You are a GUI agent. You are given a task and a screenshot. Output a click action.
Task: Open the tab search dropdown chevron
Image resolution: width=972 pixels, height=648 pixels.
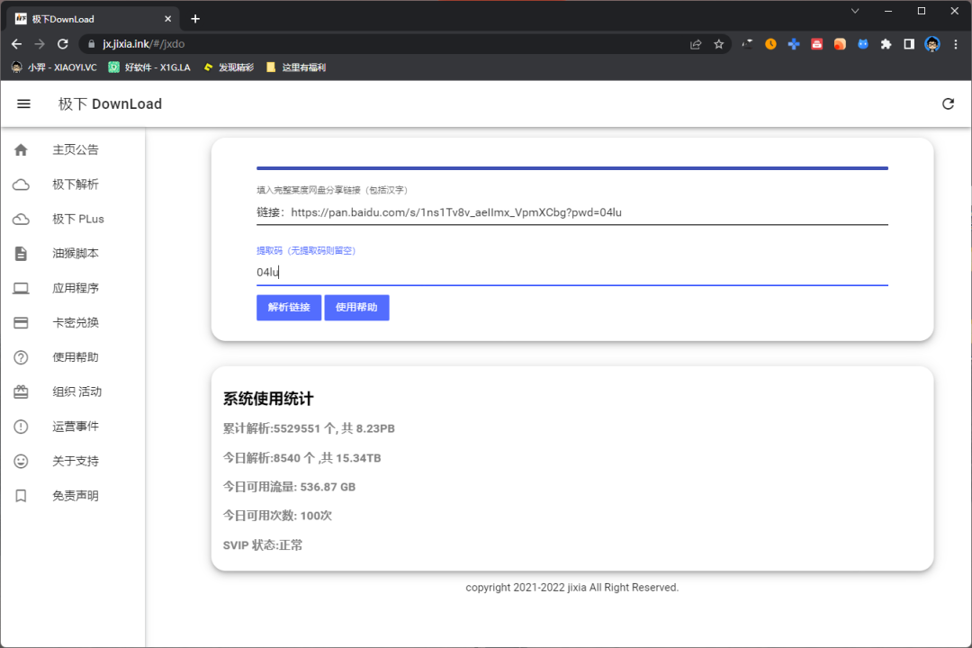click(x=855, y=11)
